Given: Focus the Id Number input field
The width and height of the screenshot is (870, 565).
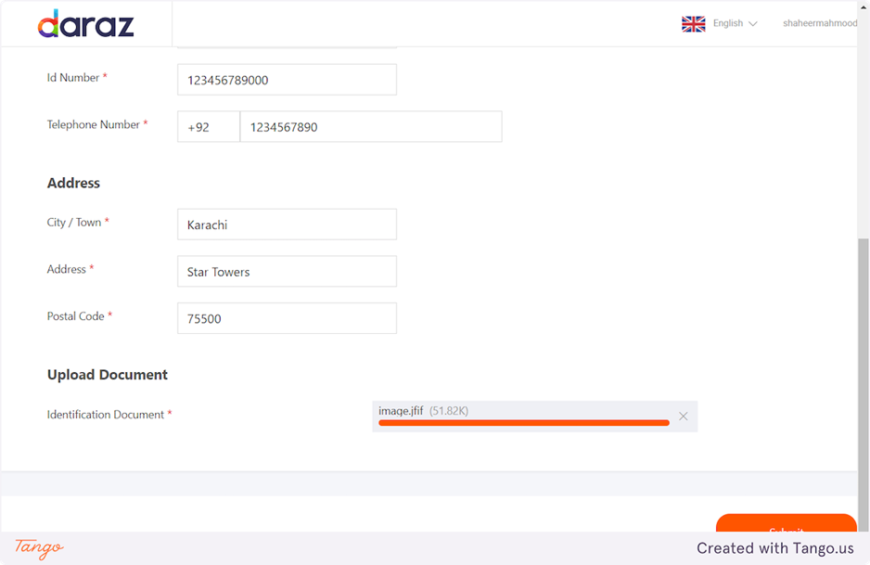Looking at the screenshot, I should 287,80.
